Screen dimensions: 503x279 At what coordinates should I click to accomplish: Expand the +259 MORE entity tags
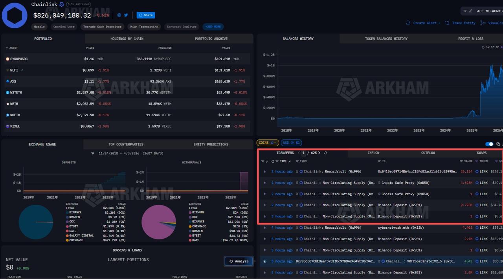pos(213,27)
